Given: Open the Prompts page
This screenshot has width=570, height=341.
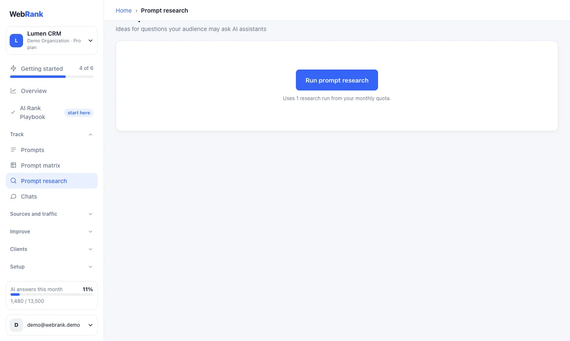Looking at the screenshot, I should click(x=52, y=150).
